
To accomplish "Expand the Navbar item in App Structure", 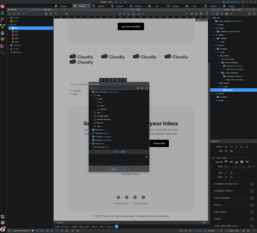I will pyautogui.click(x=213, y=25).
